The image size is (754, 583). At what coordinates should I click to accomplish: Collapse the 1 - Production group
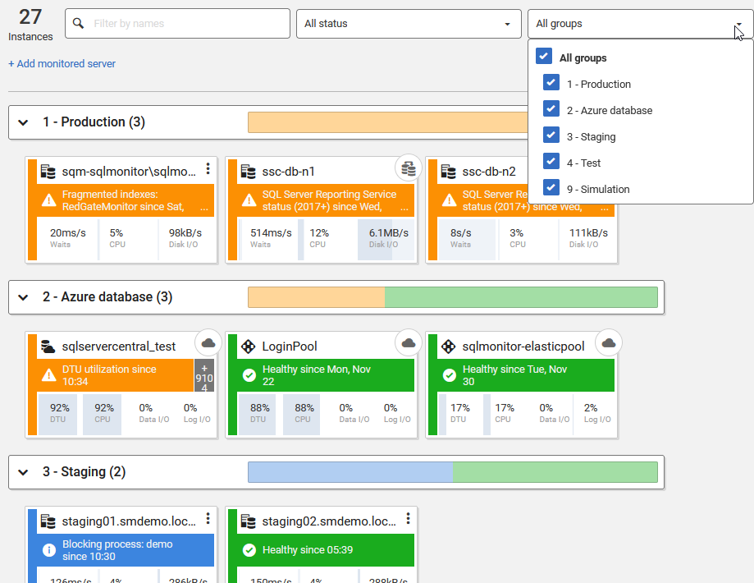[x=24, y=122]
